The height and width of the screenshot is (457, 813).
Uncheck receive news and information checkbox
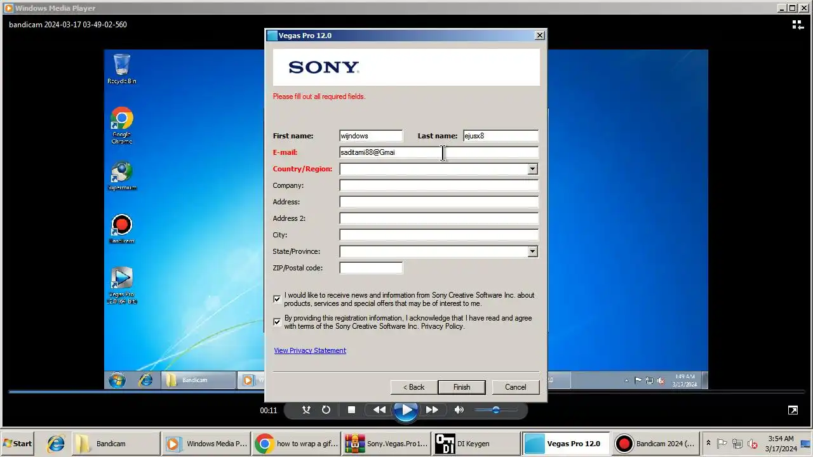(277, 299)
